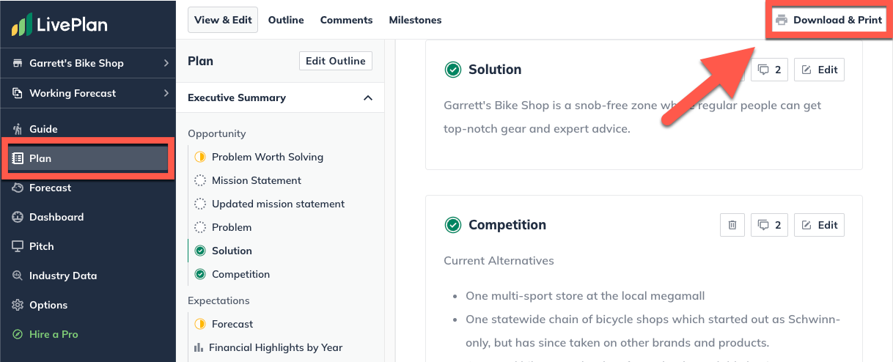Image resolution: width=893 pixels, height=362 pixels.
Task: Open Industry Data in the sidebar
Action: click(62, 276)
